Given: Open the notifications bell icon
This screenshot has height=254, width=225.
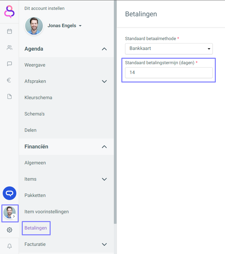Looking at the screenshot, I should click(10, 246).
